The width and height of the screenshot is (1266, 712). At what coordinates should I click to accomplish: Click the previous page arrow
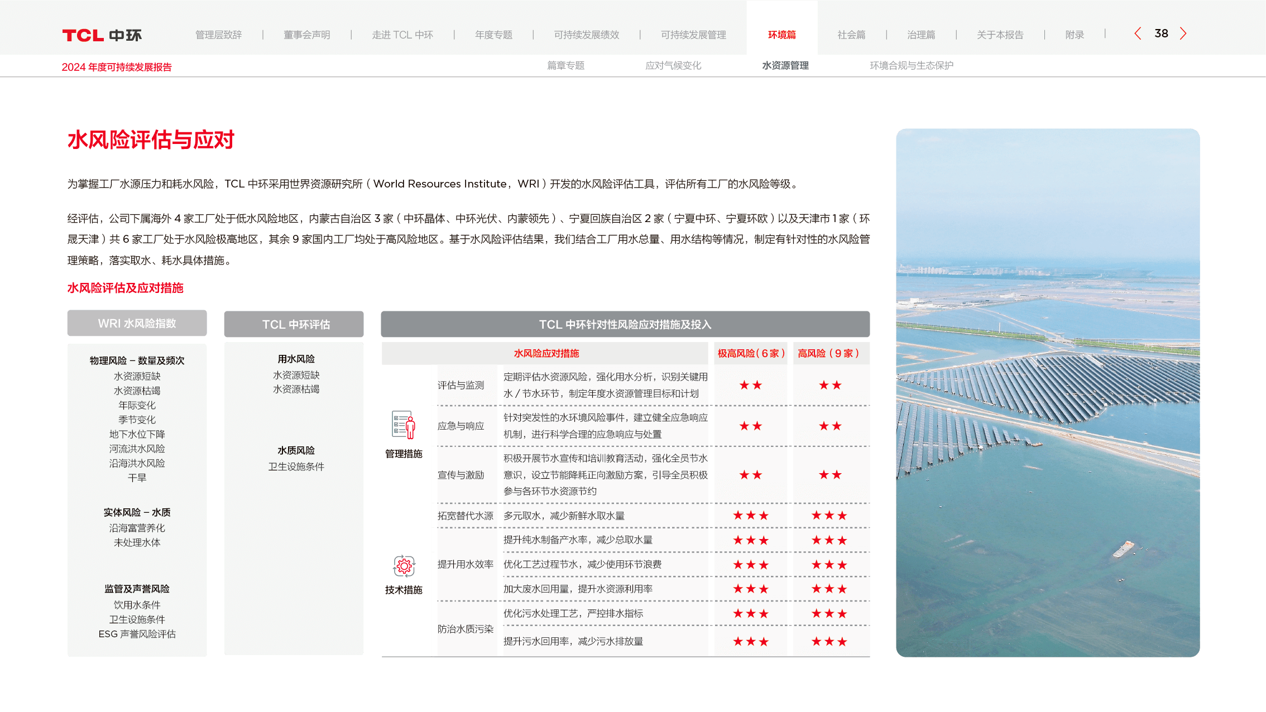pyautogui.click(x=1138, y=33)
